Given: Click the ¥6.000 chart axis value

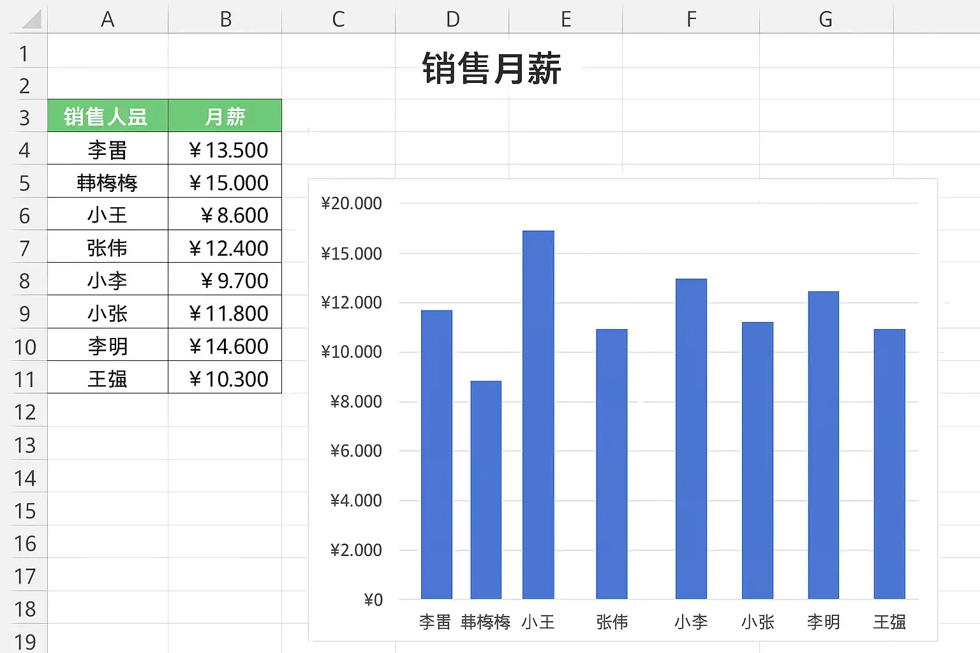Looking at the screenshot, I should tap(356, 451).
